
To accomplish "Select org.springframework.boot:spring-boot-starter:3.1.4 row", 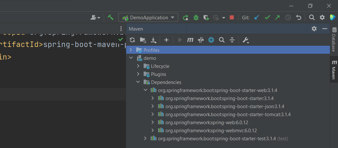I will (228, 98).
